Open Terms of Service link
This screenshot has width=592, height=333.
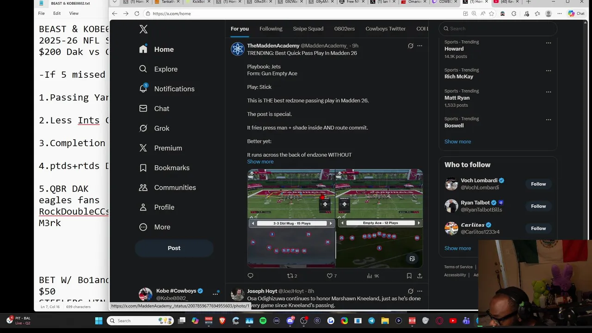click(458, 267)
